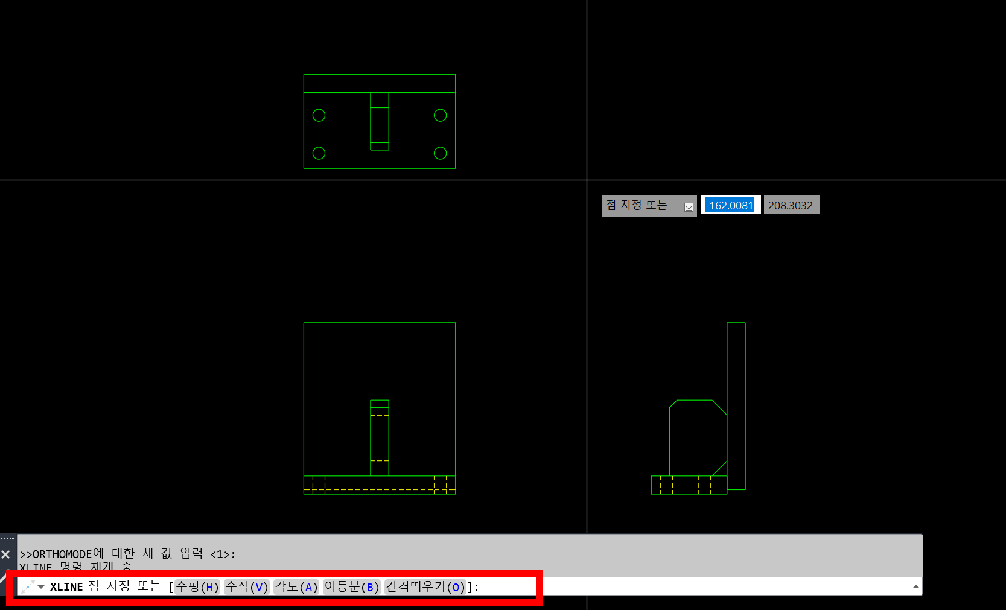Image resolution: width=1006 pixels, height=610 pixels.
Task: Choose the 수직(V) vertical option
Action: (x=247, y=586)
